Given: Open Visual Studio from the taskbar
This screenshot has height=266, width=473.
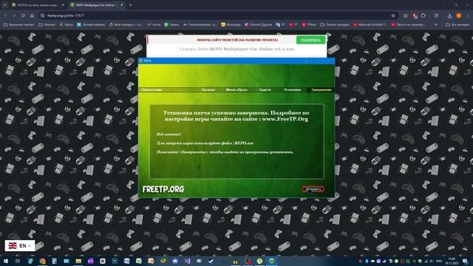Looking at the screenshot, I should click(x=187, y=261).
